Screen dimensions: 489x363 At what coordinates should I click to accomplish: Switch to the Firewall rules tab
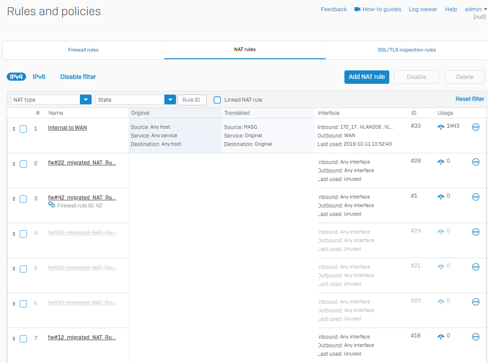pos(84,50)
